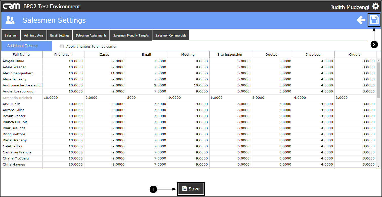Switch to the Salesmen tab
This screenshot has width=382, height=197.
click(11, 35)
